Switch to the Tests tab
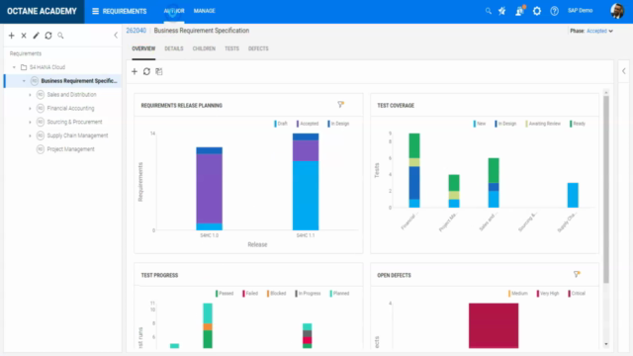 (x=231, y=48)
